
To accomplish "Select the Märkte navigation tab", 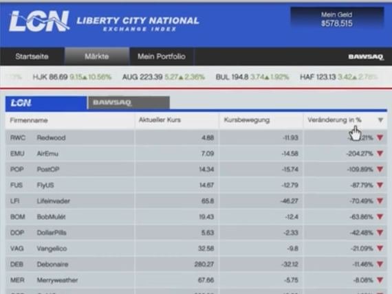I will [97, 56].
